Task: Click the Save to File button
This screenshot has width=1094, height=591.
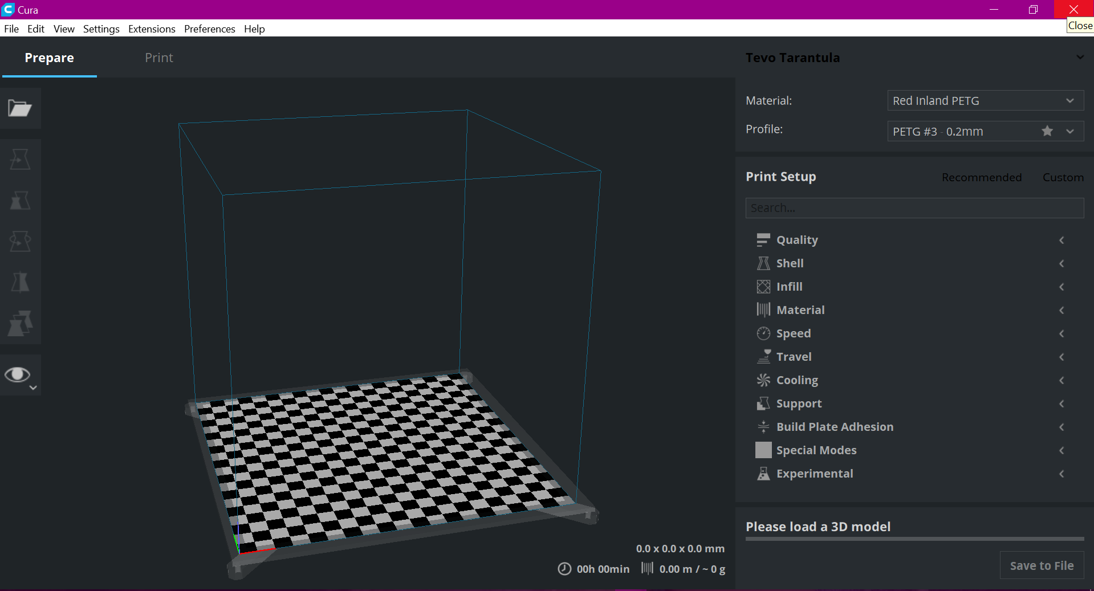Action: (1042, 565)
